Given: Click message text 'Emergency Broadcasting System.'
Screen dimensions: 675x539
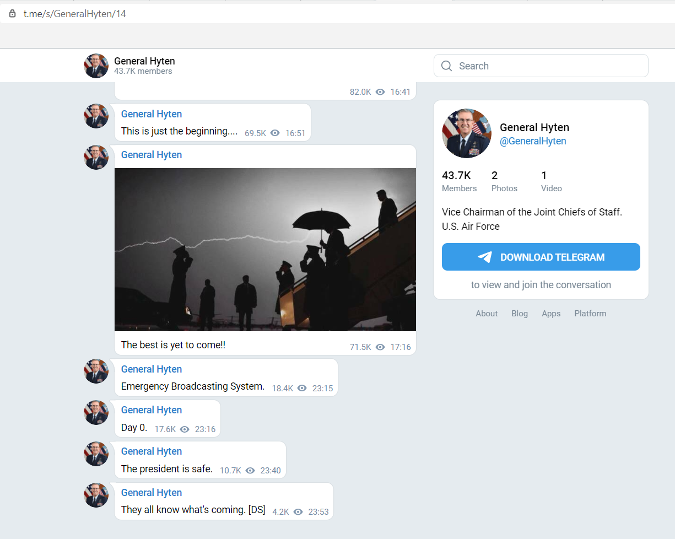Looking at the screenshot, I should click(x=193, y=386).
